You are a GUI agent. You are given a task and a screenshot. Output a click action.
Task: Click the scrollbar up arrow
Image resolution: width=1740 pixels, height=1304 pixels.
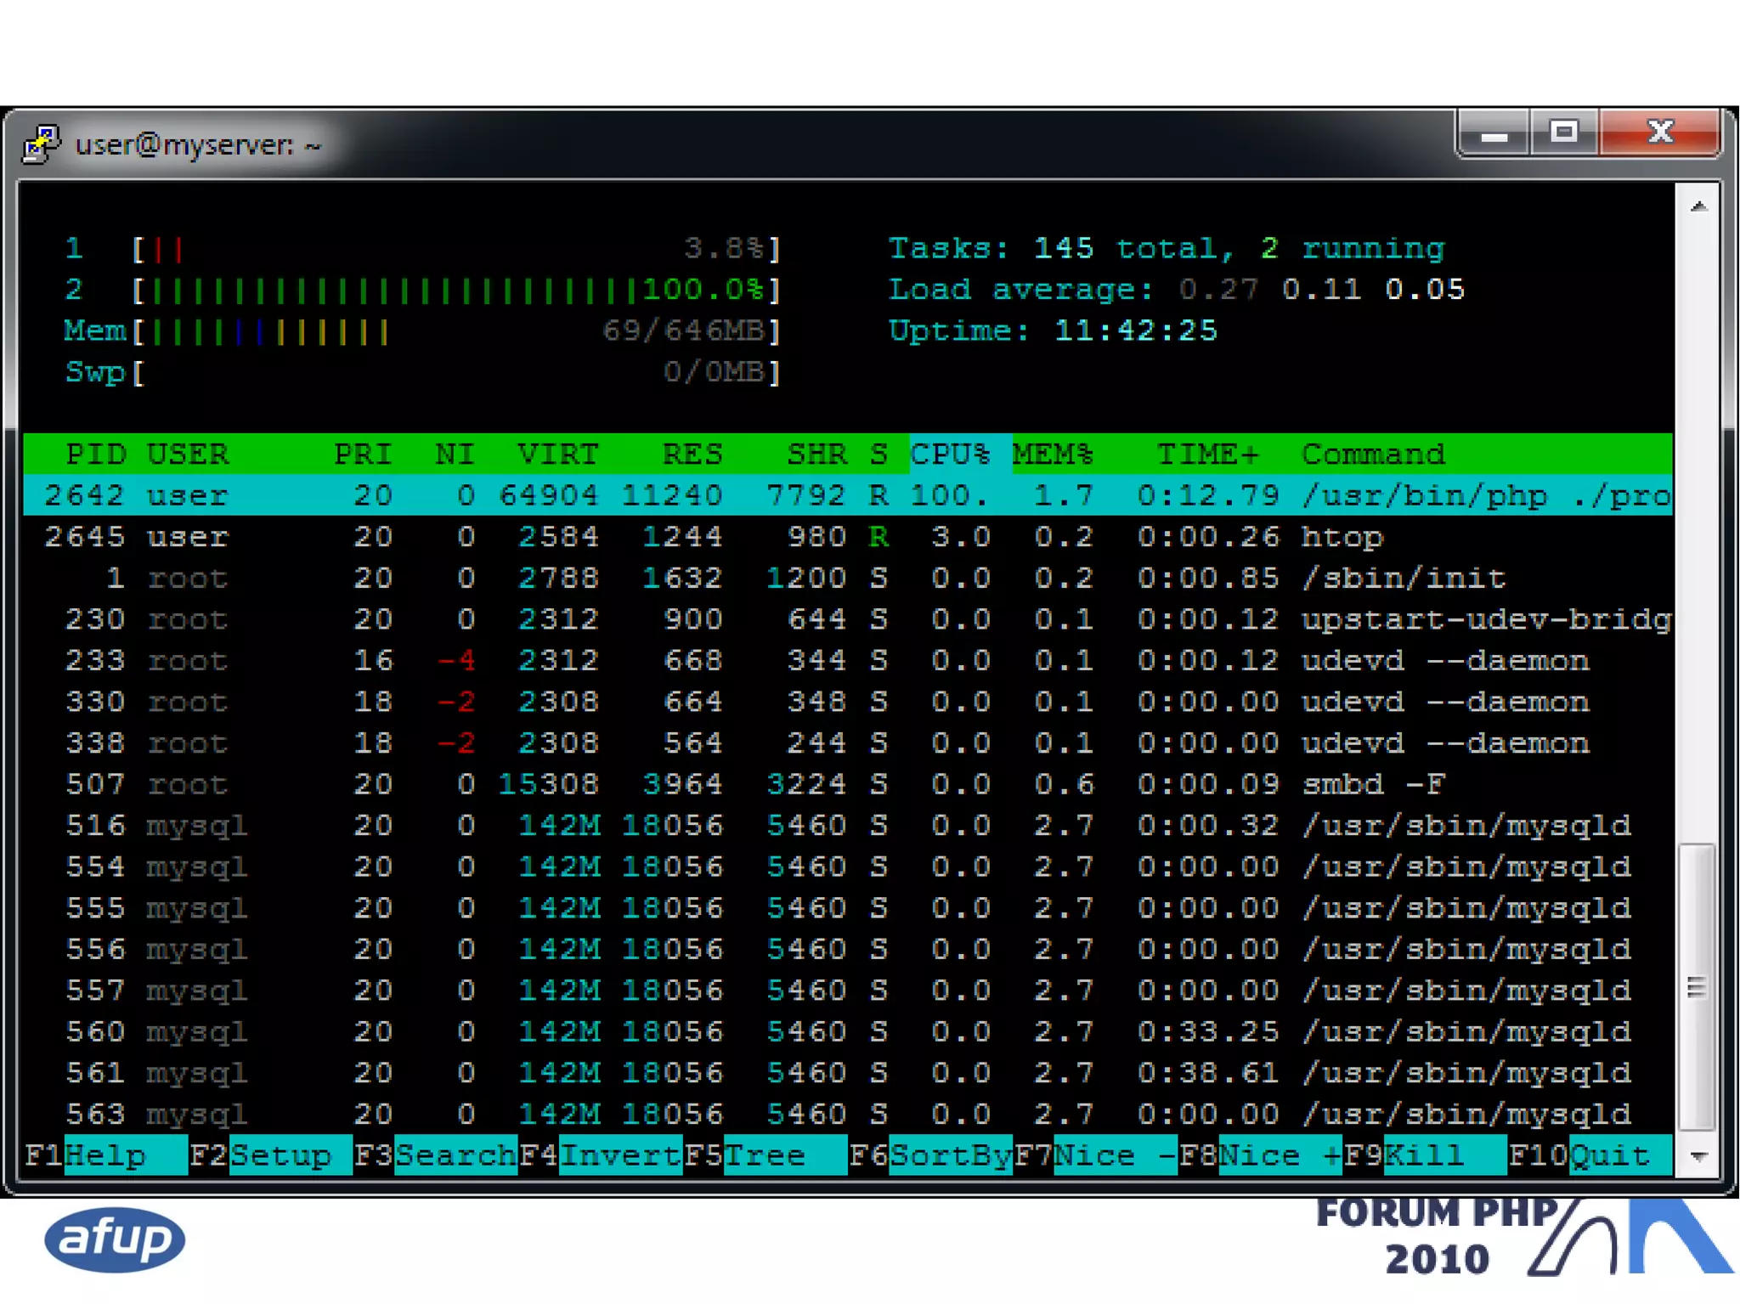click(1698, 206)
